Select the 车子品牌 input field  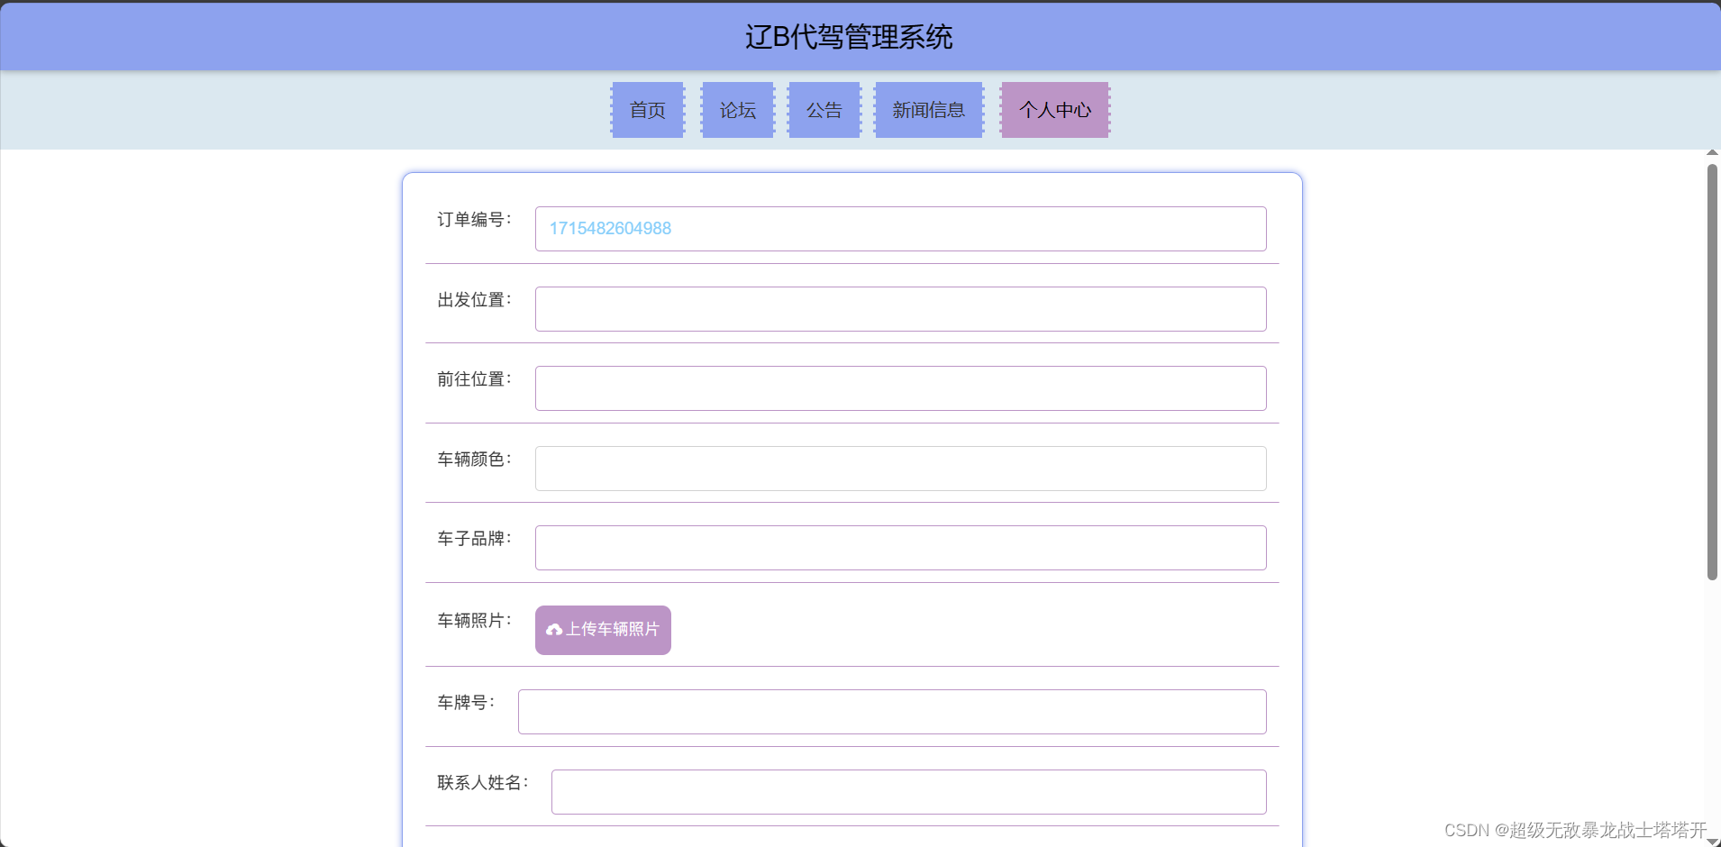901,548
